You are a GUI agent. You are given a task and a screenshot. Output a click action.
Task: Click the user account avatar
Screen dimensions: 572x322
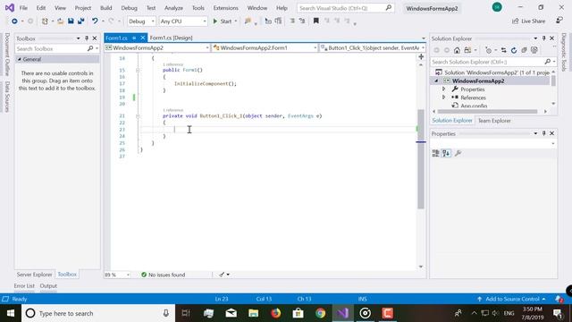[497, 7]
